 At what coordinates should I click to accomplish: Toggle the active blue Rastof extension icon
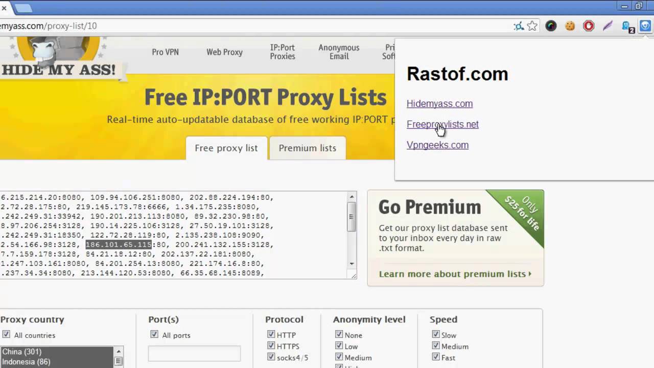coord(645,26)
